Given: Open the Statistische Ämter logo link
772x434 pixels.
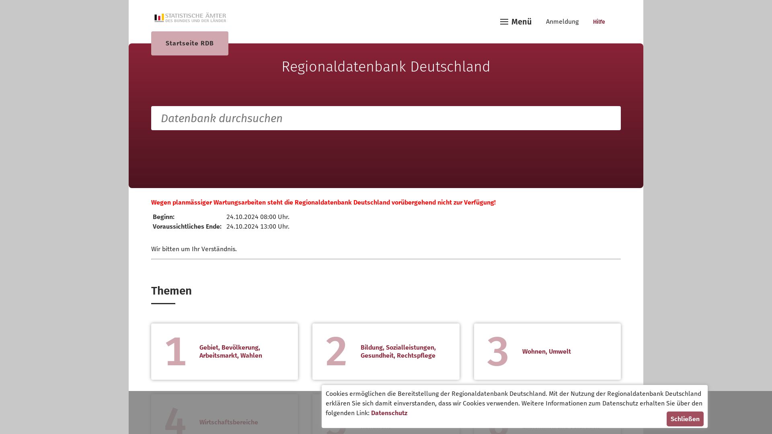Looking at the screenshot, I should (190, 18).
